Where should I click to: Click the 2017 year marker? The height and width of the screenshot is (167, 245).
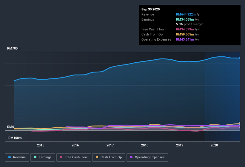[x=110, y=146]
